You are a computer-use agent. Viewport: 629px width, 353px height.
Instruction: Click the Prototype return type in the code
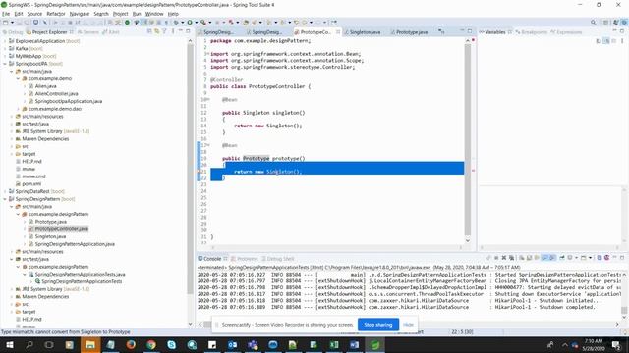[x=256, y=159]
